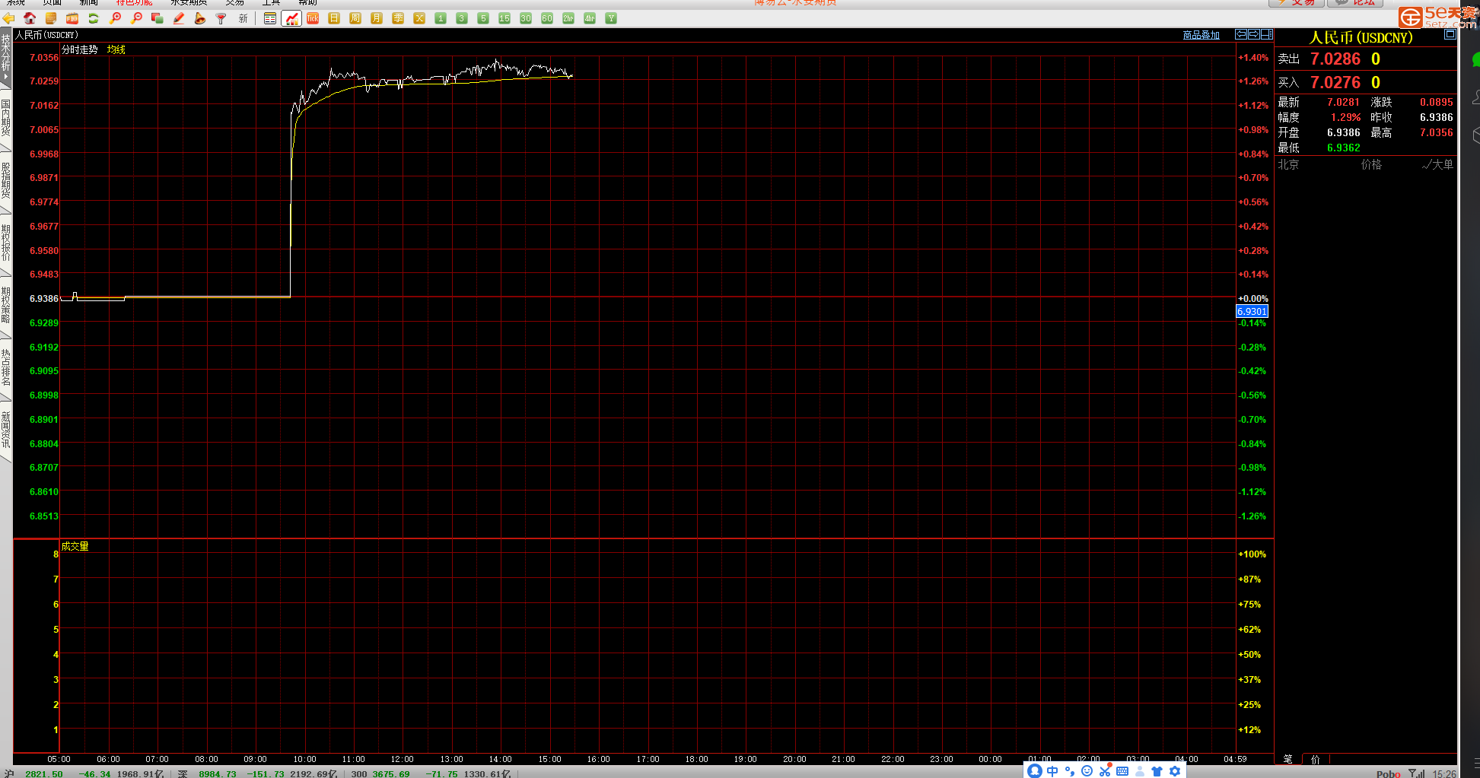Viewport: 1480px width, 778px height.
Task: Open the 期权策略 sidebar tab
Action: (6, 305)
